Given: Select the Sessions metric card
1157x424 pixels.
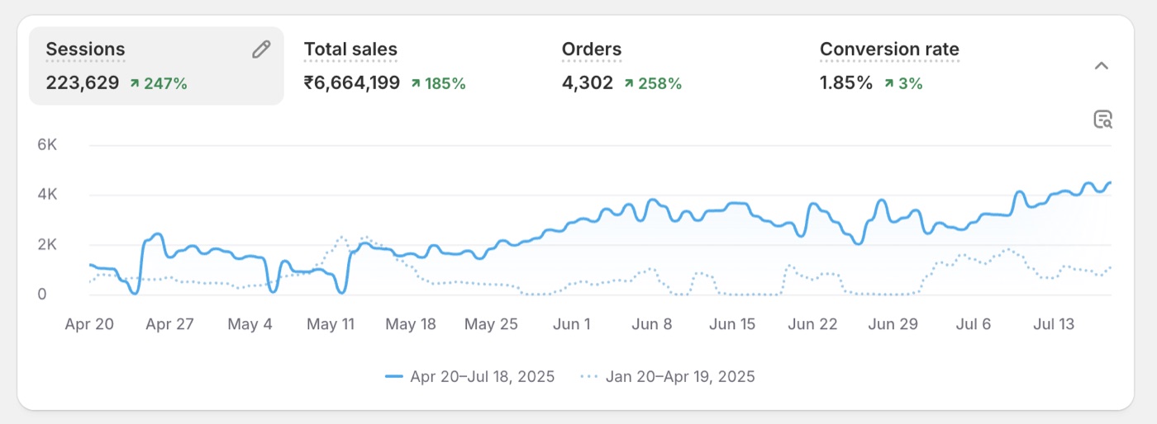Looking at the screenshot, I should pyautogui.click(x=156, y=66).
